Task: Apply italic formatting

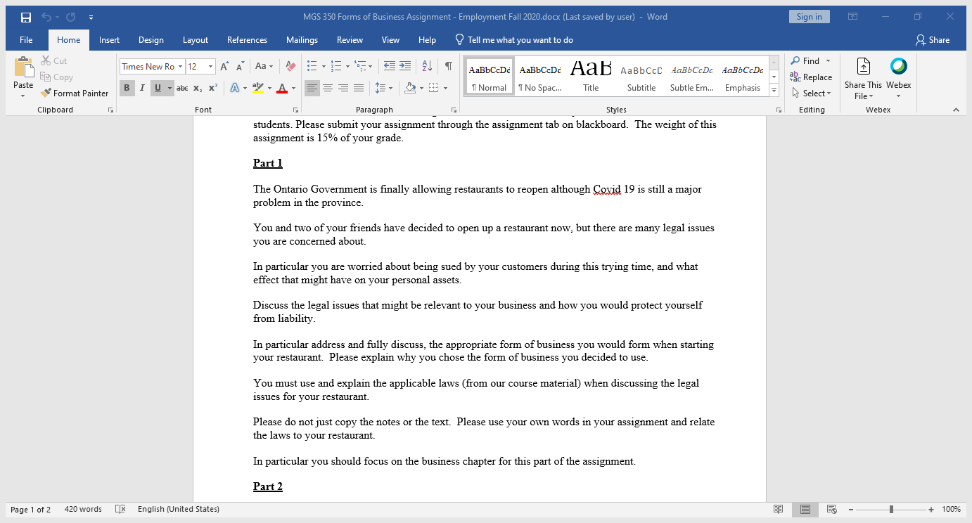Action: (x=142, y=88)
